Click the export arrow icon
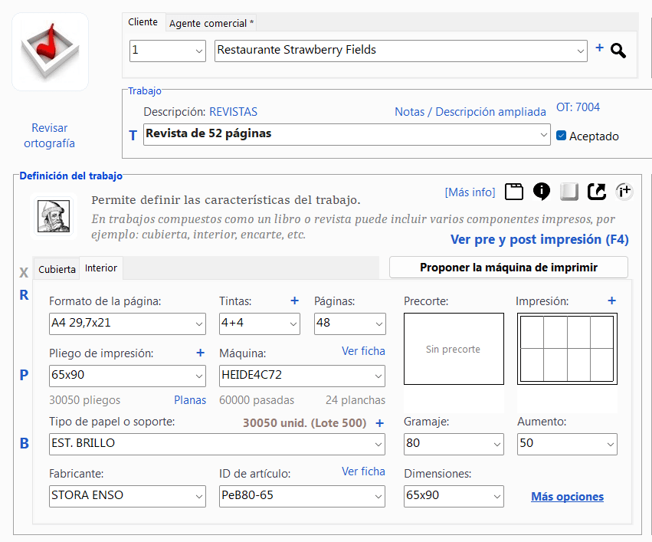This screenshot has height=542, width=652. (597, 191)
